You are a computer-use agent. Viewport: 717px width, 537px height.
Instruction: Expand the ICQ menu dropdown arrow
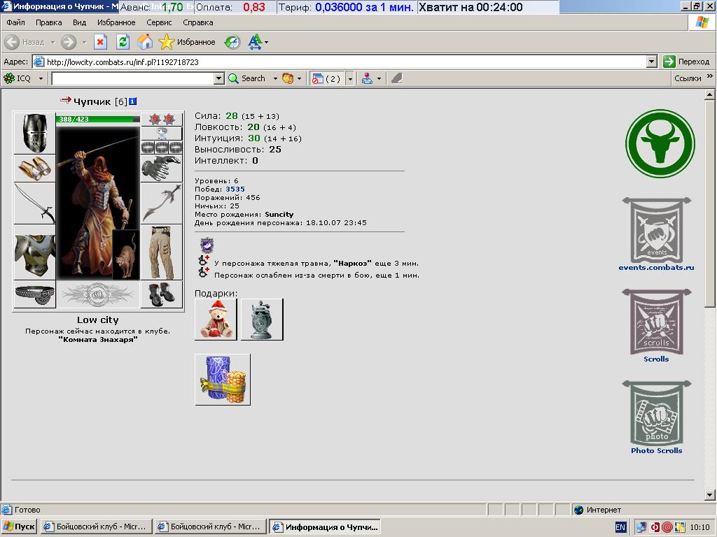(41, 78)
